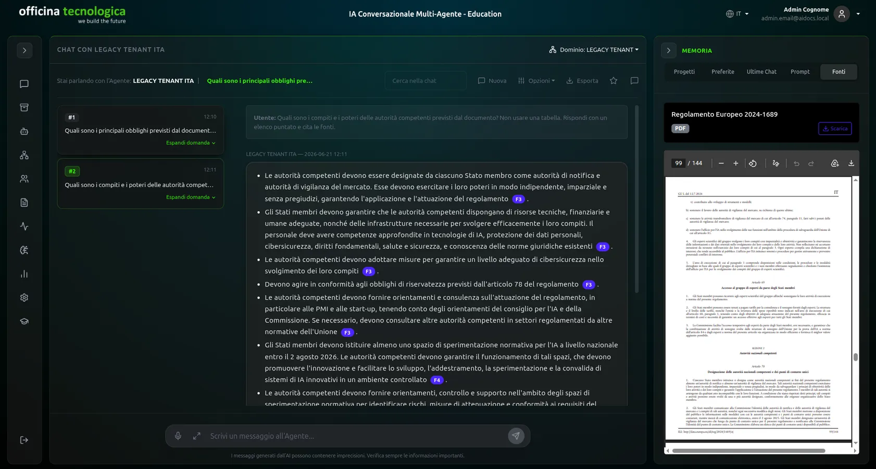Click the save to Drive icon in PDF toolbar
876x469 pixels.
point(835,164)
